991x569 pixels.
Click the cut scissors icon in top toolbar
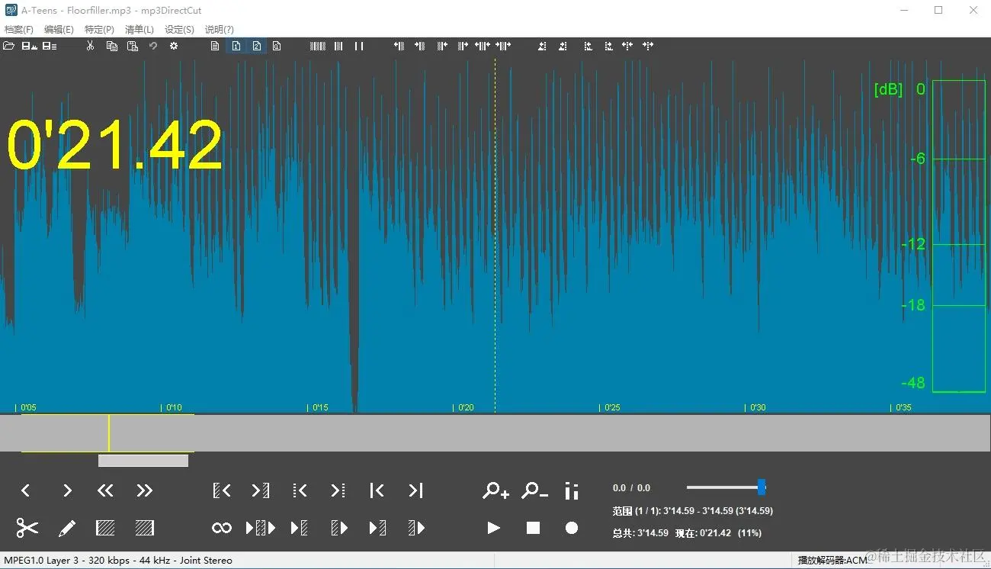coord(90,47)
